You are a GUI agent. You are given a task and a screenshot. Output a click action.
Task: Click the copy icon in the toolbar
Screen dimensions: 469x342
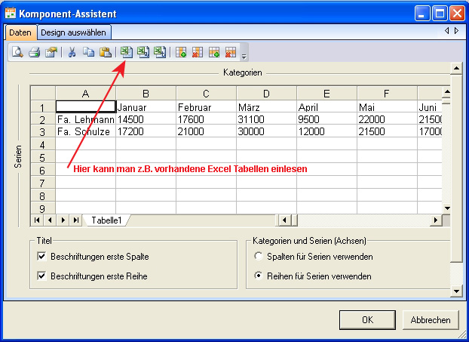click(x=89, y=52)
